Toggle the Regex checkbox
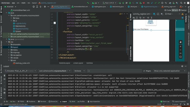The height and width of the screenshot is (107, 190). [144, 71]
